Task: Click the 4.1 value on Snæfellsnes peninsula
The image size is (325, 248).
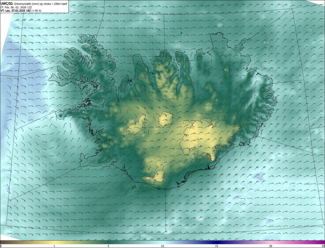Action: click(x=84, y=112)
